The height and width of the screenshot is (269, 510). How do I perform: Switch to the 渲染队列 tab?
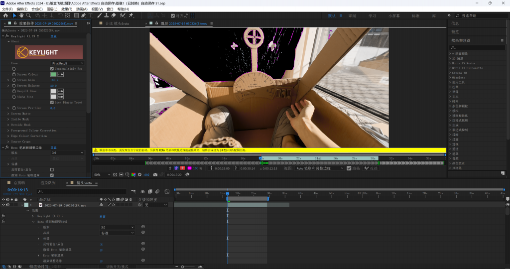coord(48,183)
